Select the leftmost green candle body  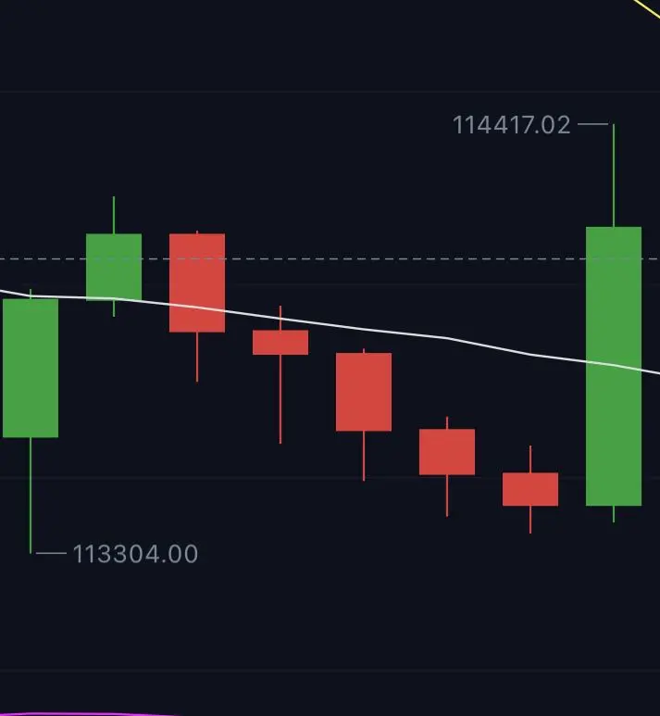pos(31,368)
